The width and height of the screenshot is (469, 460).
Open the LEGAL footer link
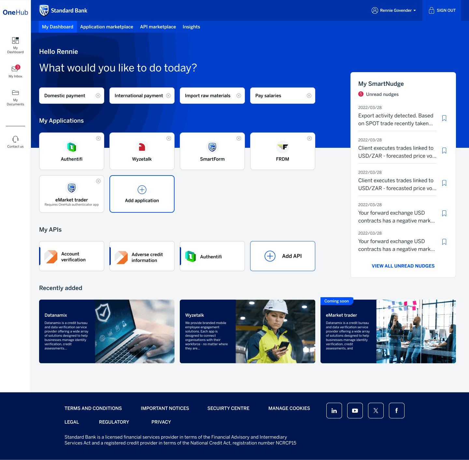pos(72,422)
